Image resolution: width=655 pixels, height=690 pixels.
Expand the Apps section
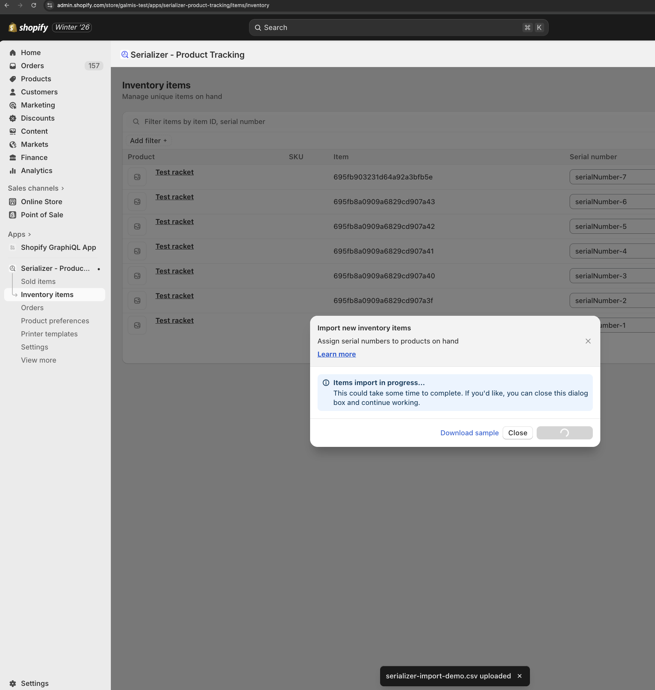(19, 234)
